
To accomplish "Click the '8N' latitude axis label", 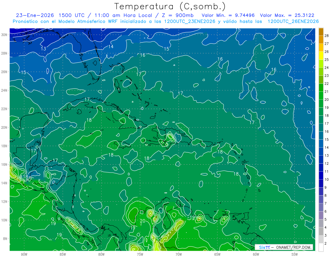I will point(6,239).
